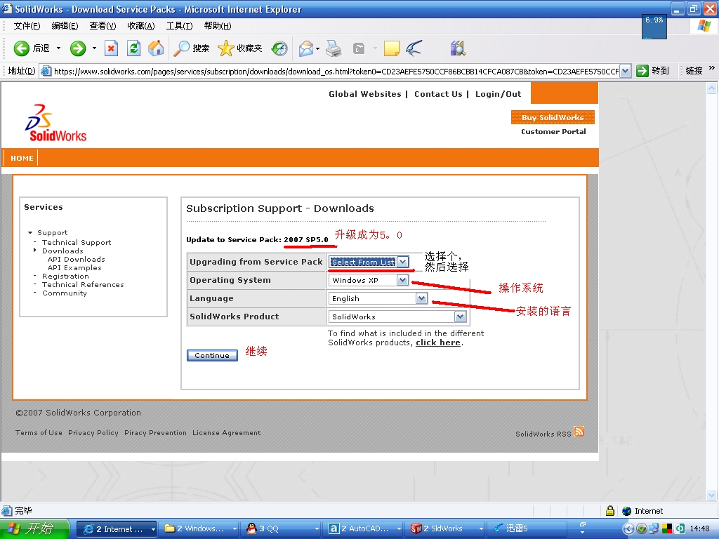Click the Mail envelope toolbar icon
719x539 pixels.
(x=306, y=48)
